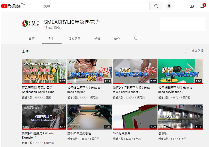Click the search magnifier button
209x147 pixels.
(x=156, y=6)
